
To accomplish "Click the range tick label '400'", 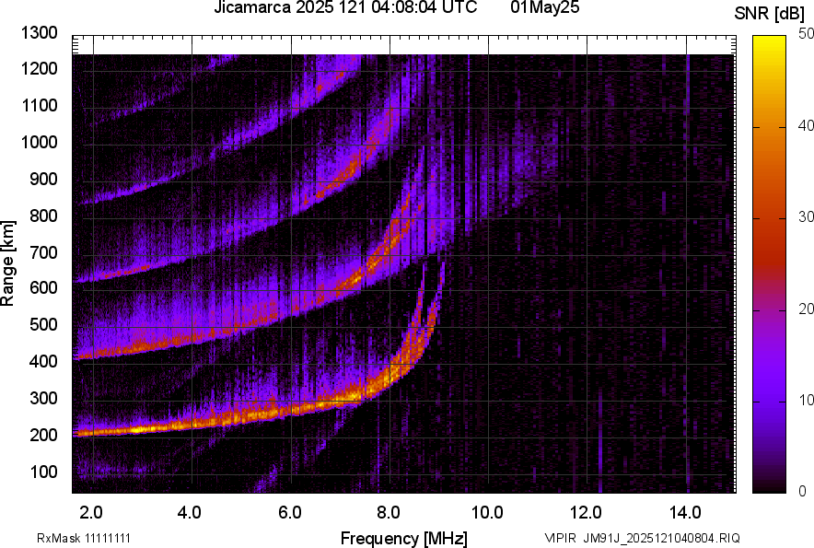I will point(43,361).
